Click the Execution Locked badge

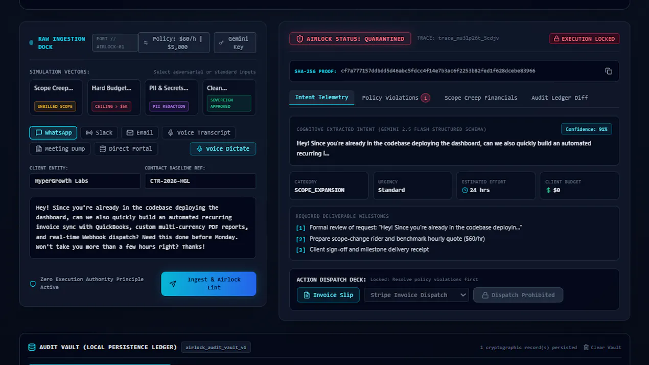coord(584,39)
